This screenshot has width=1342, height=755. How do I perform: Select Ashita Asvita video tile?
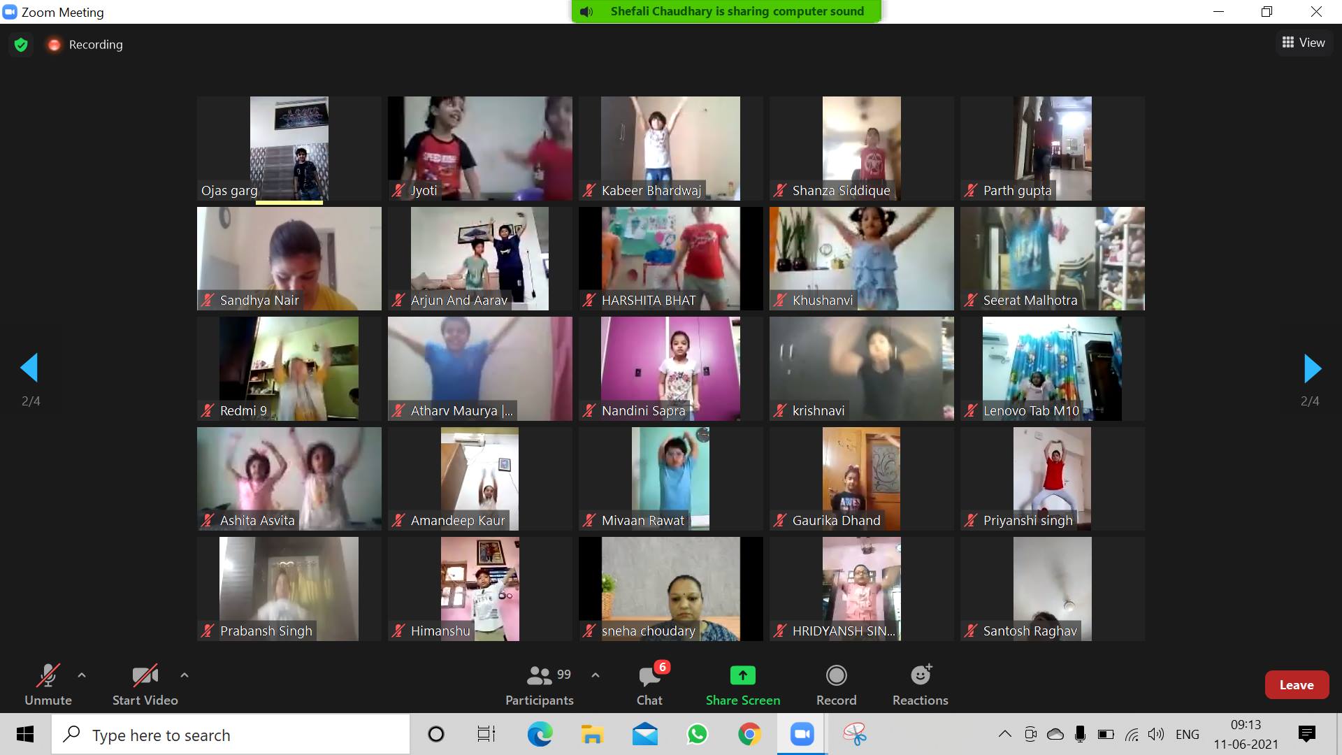coord(289,479)
